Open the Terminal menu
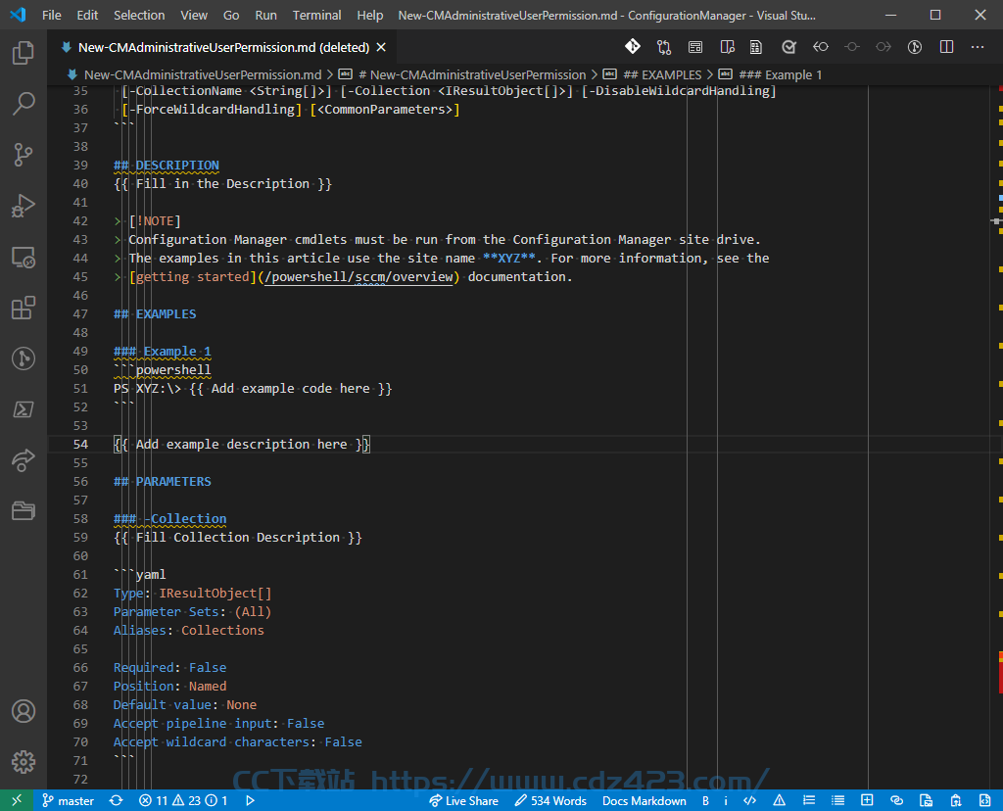This screenshot has height=811, width=1003. 316,15
